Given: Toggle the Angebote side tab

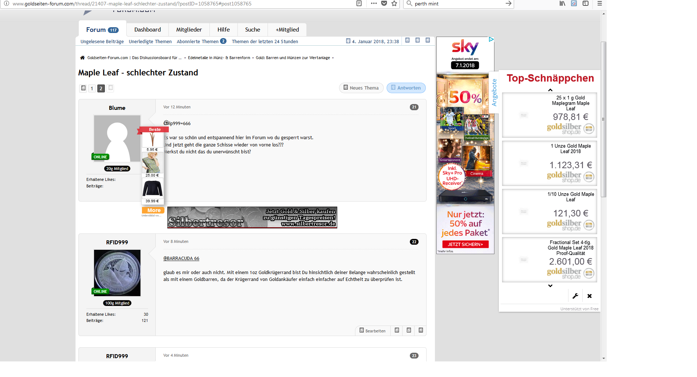Looking at the screenshot, I should coord(494,92).
